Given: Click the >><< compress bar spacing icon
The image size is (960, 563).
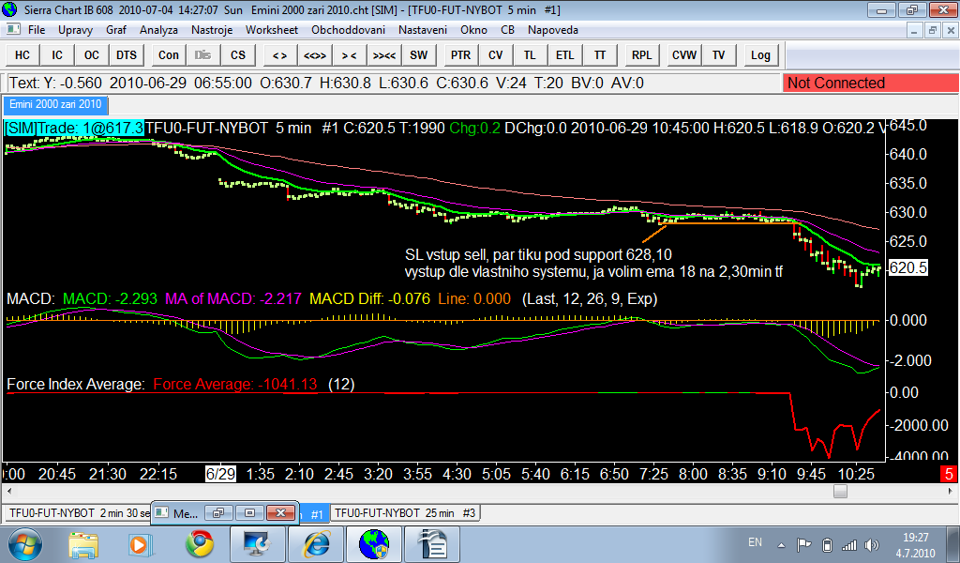Looking at the screenshot, I should coord(384,55).
